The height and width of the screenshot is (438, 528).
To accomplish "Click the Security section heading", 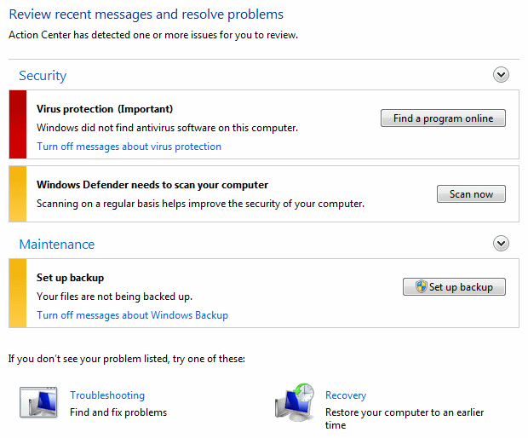I will [43, 76].
